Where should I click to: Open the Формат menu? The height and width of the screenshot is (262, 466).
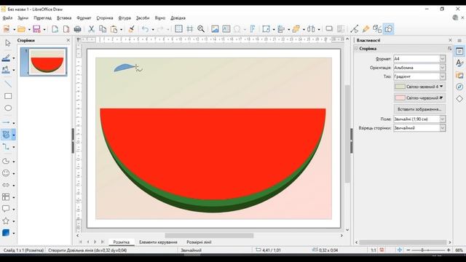click(84, 17)
